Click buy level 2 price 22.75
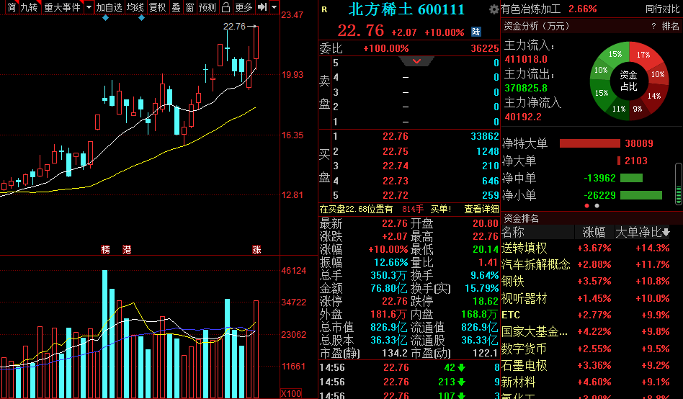683x399 pixels. pos(396,151)
